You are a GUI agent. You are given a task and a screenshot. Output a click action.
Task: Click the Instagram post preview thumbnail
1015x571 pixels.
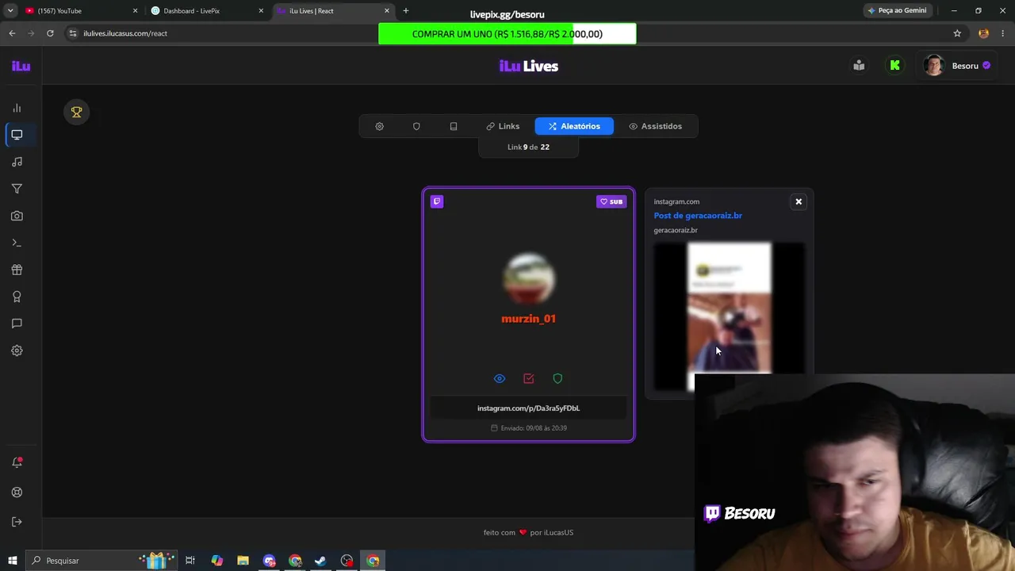pos(729,316)
